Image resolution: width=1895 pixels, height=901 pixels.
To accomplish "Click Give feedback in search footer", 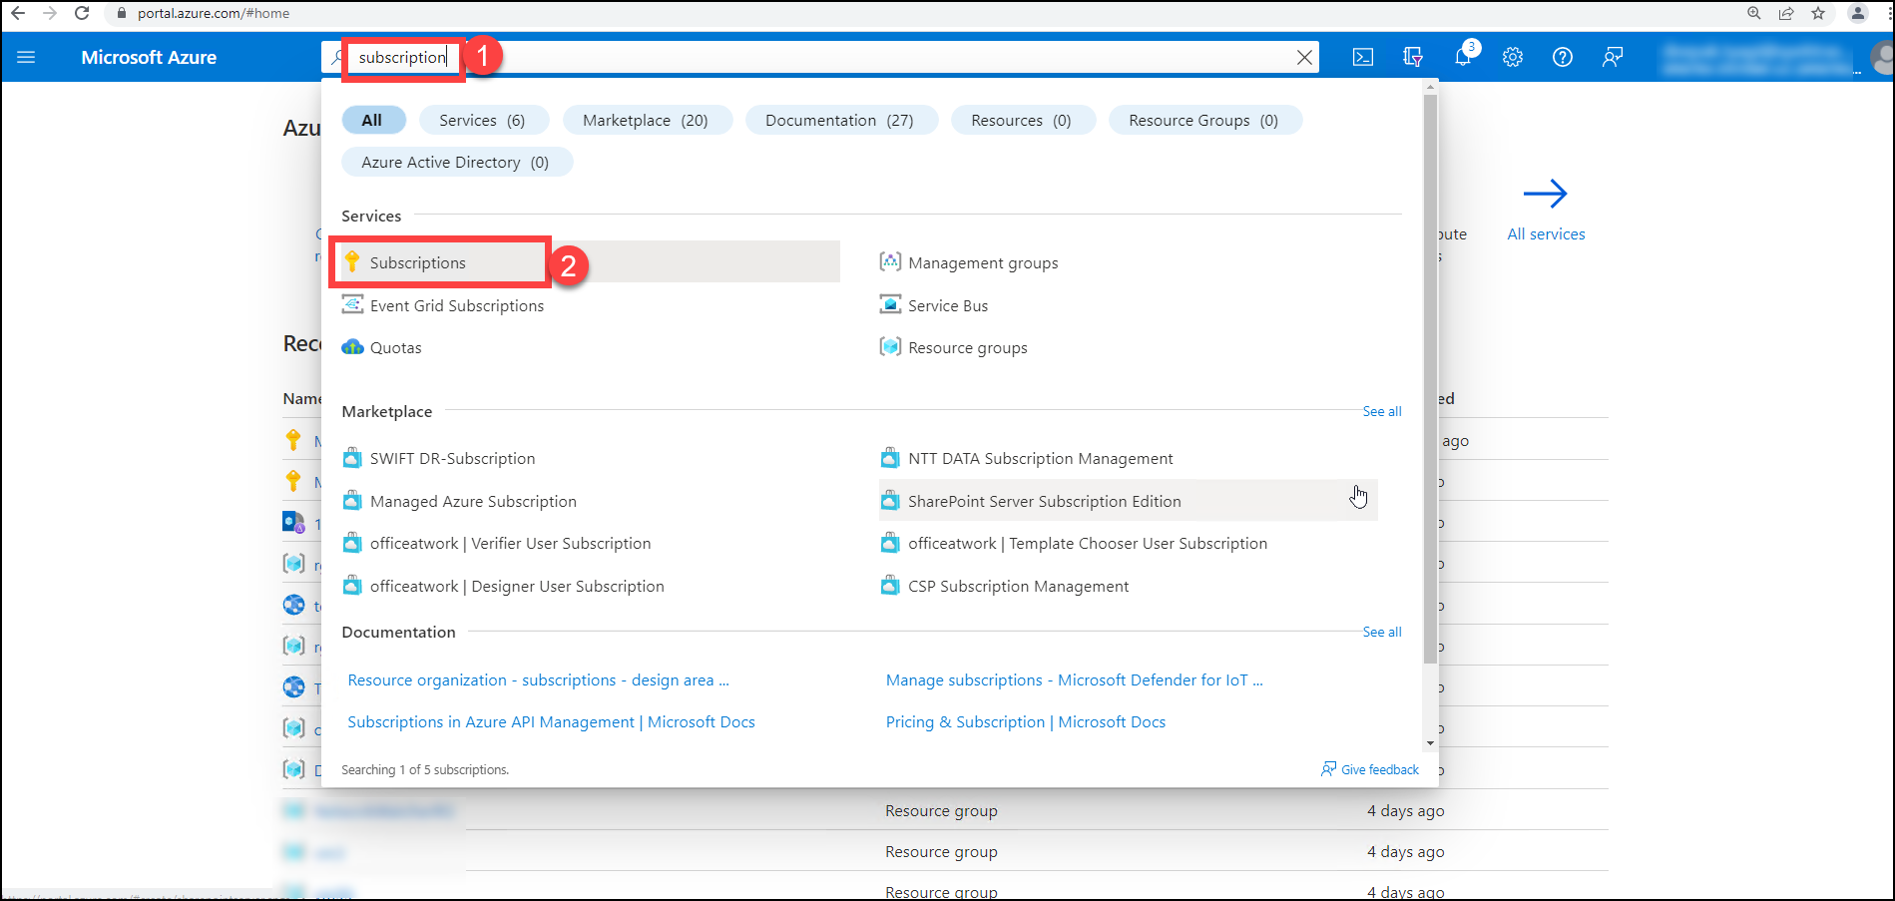I will (1369, 769).
